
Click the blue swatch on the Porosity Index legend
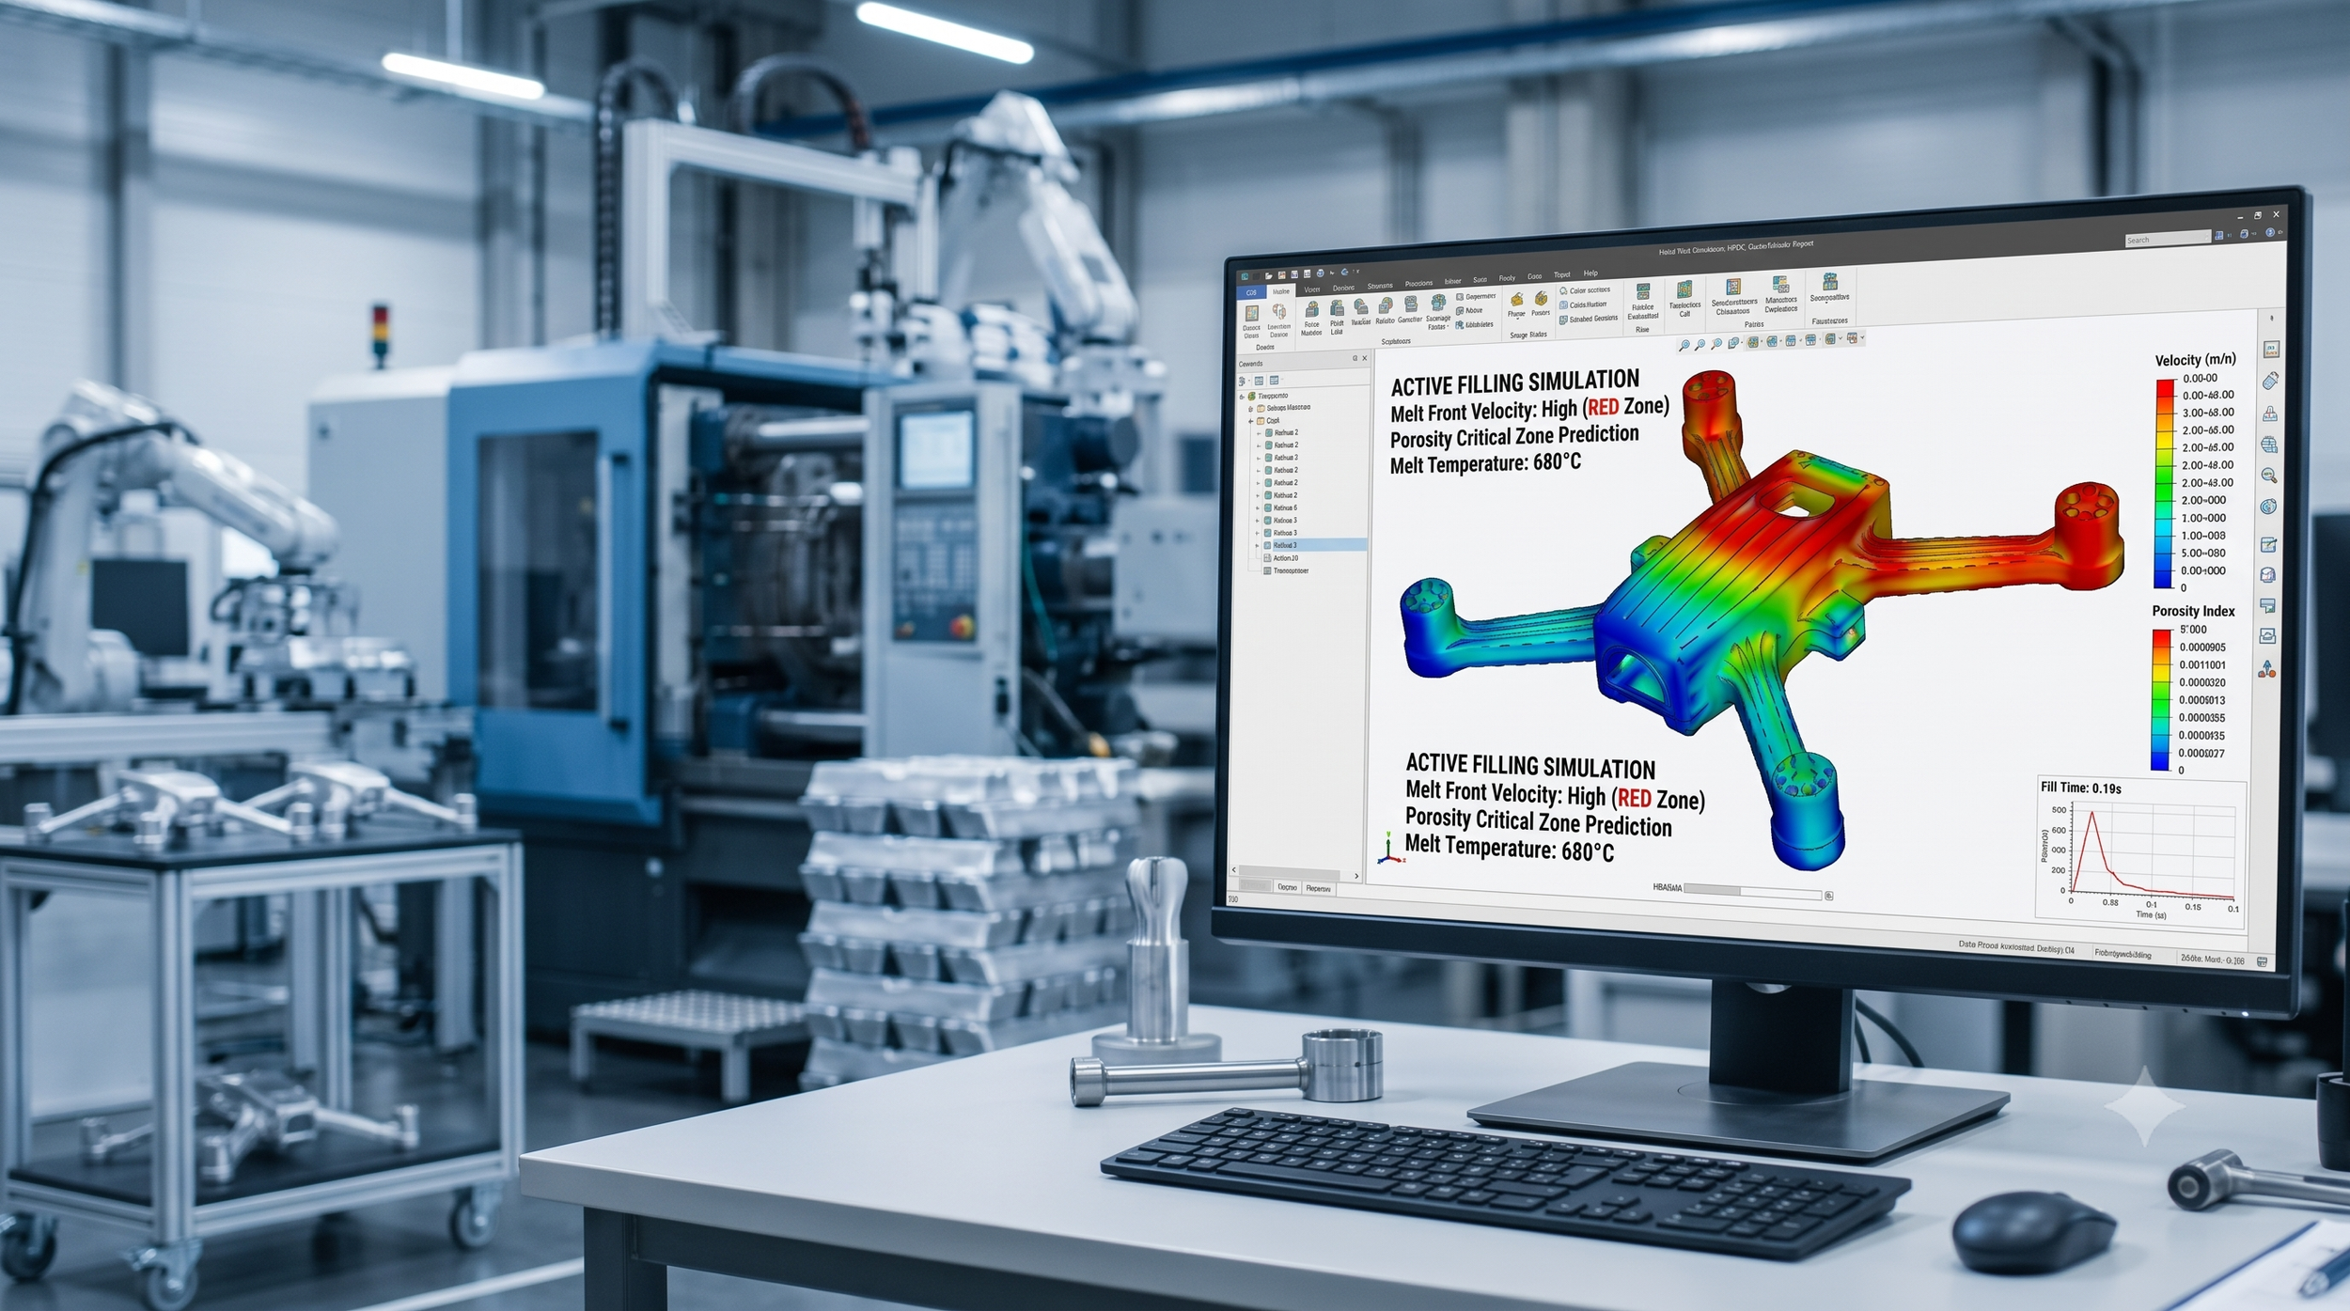pyautogui.click(x=2161, y=761)
